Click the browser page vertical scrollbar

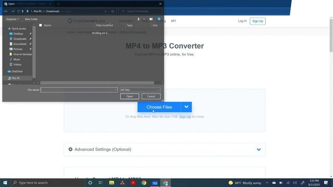(x=331, y=35)
